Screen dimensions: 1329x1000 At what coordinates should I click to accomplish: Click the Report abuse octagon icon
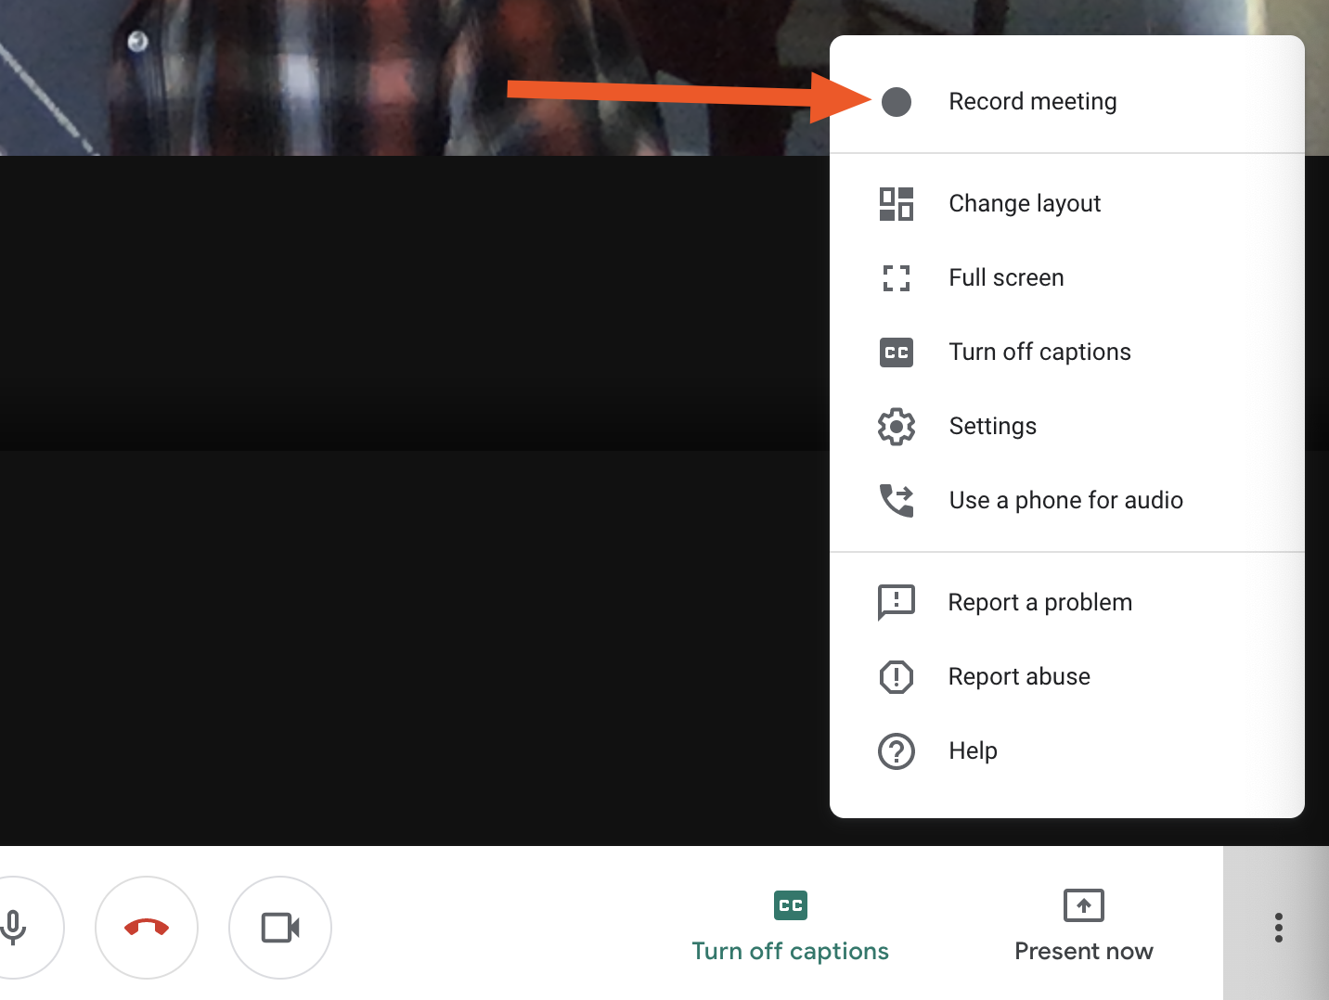896,677
